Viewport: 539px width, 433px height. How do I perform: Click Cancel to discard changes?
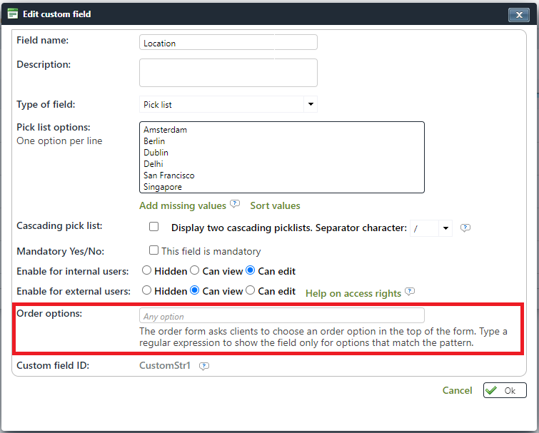(x=457, y=390)
